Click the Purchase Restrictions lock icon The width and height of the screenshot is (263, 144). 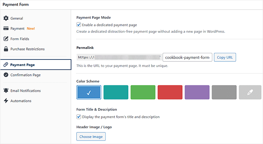click(x=6, y=49)
